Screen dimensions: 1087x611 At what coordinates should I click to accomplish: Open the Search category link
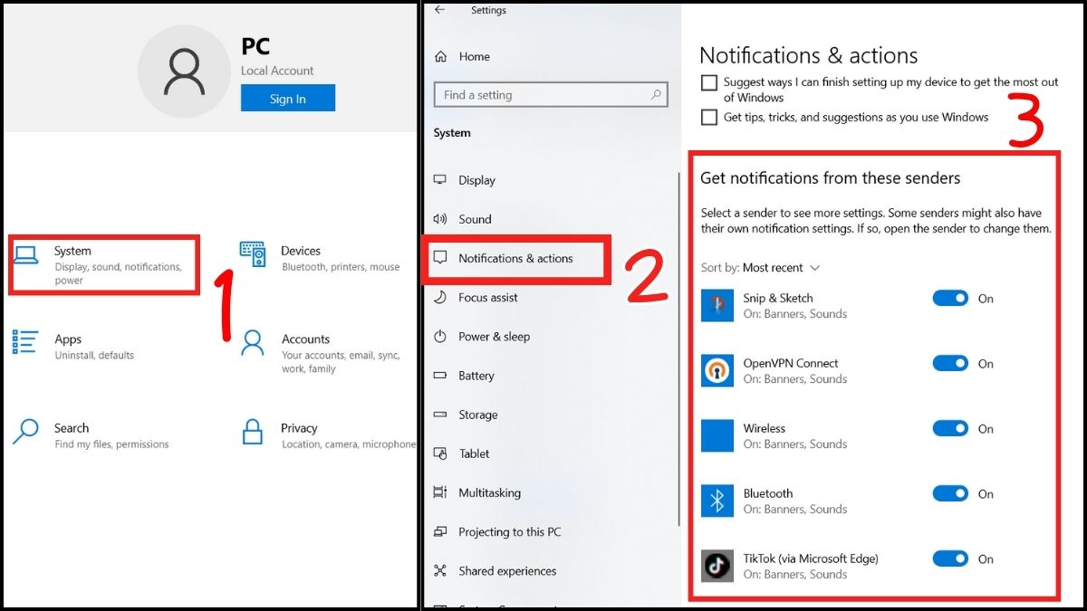pyautogui.click(x=91, y=435)
